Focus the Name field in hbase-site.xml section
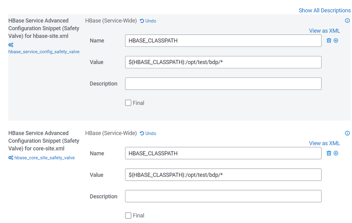Image resolution: width=352 pixels, height=223 pixels. [x=223, y=41]
